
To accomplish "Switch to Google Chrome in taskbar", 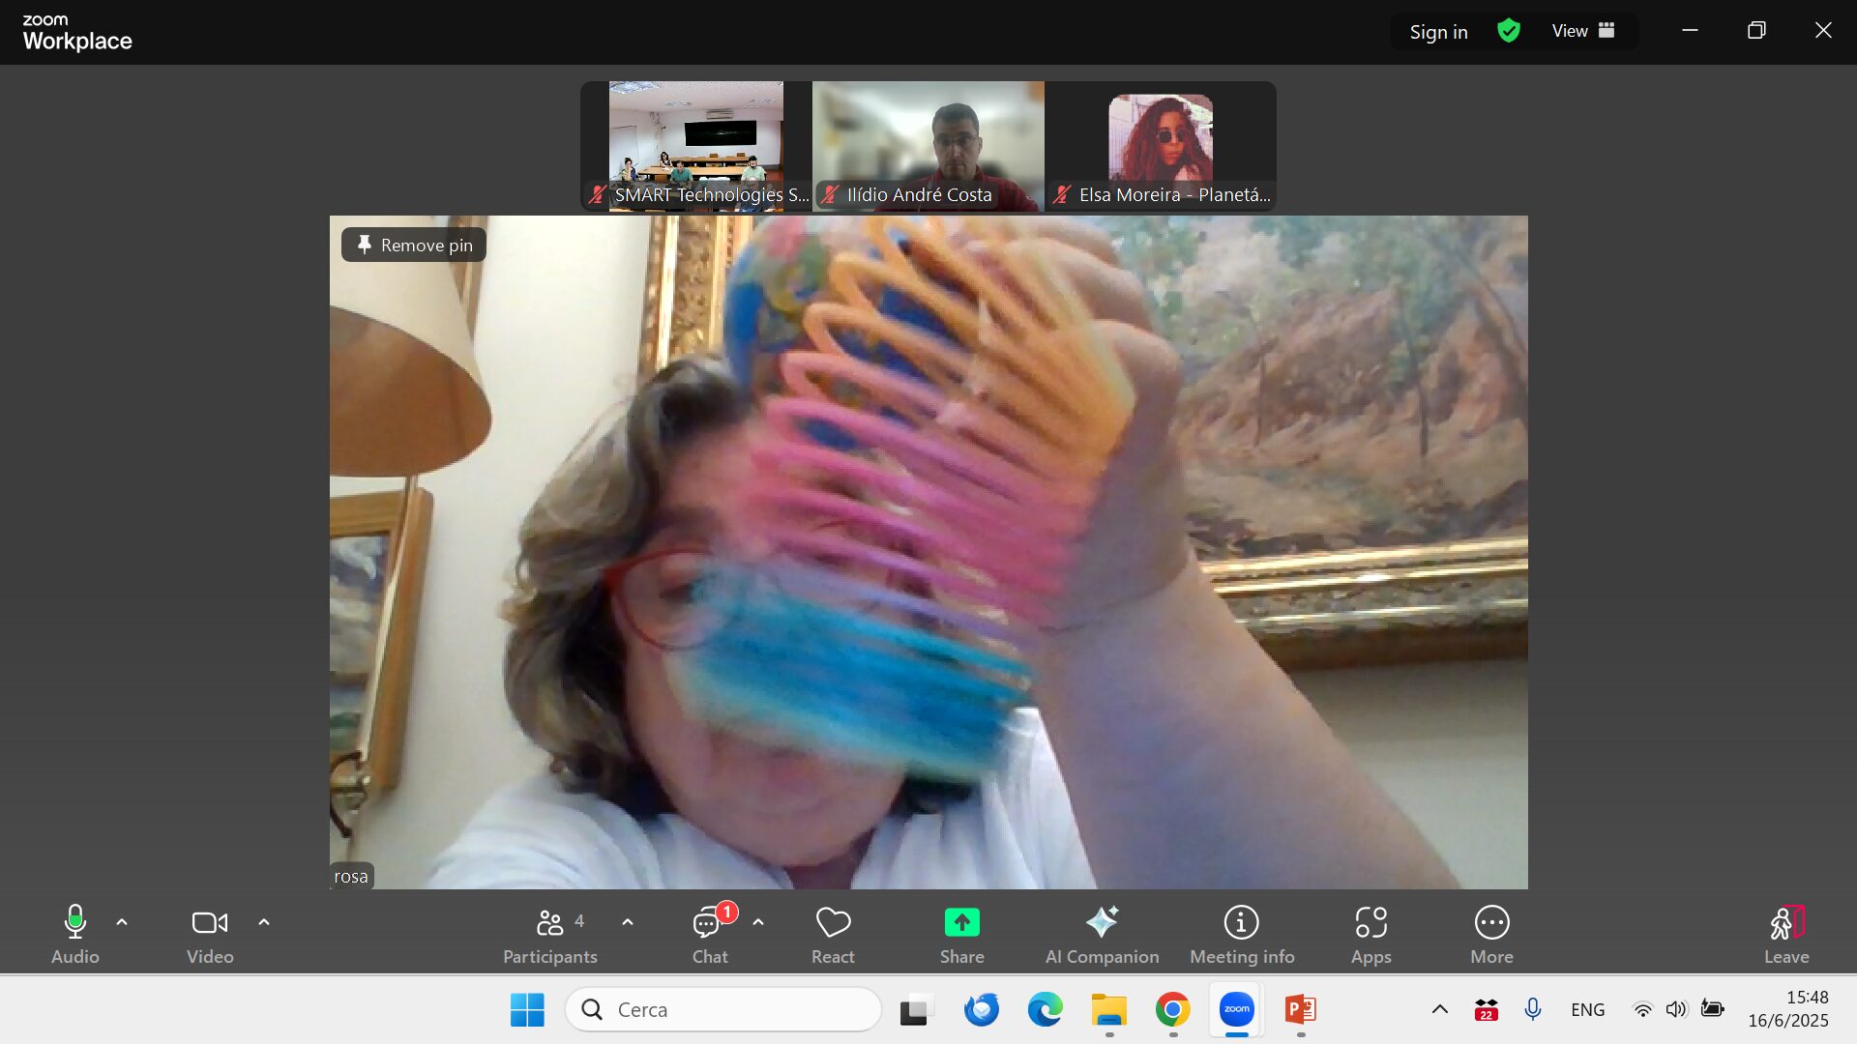I will coord(1172,1009).
